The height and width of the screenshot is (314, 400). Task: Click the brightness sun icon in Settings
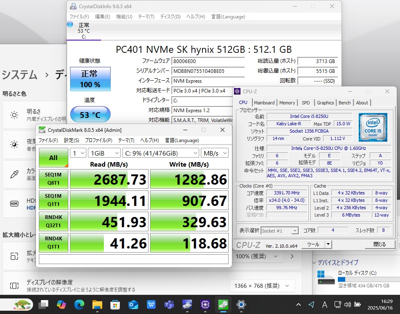[x=14, y=115]
